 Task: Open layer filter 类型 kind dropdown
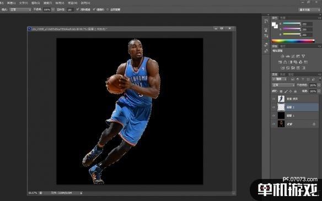click(280, 79)
